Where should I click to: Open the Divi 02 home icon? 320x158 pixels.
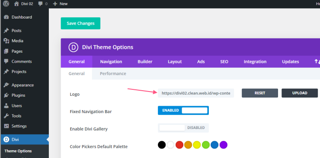pyautogui.click(x=16, y=3)
